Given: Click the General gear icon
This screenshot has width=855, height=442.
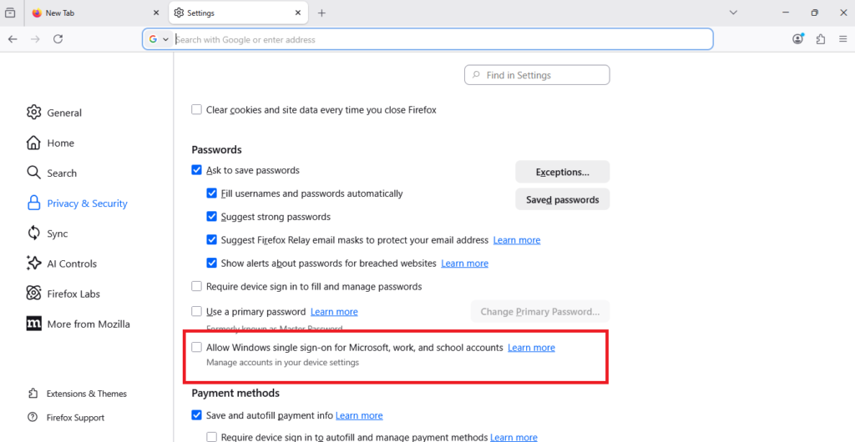Looking at the screenshot, I should point(33,112).
